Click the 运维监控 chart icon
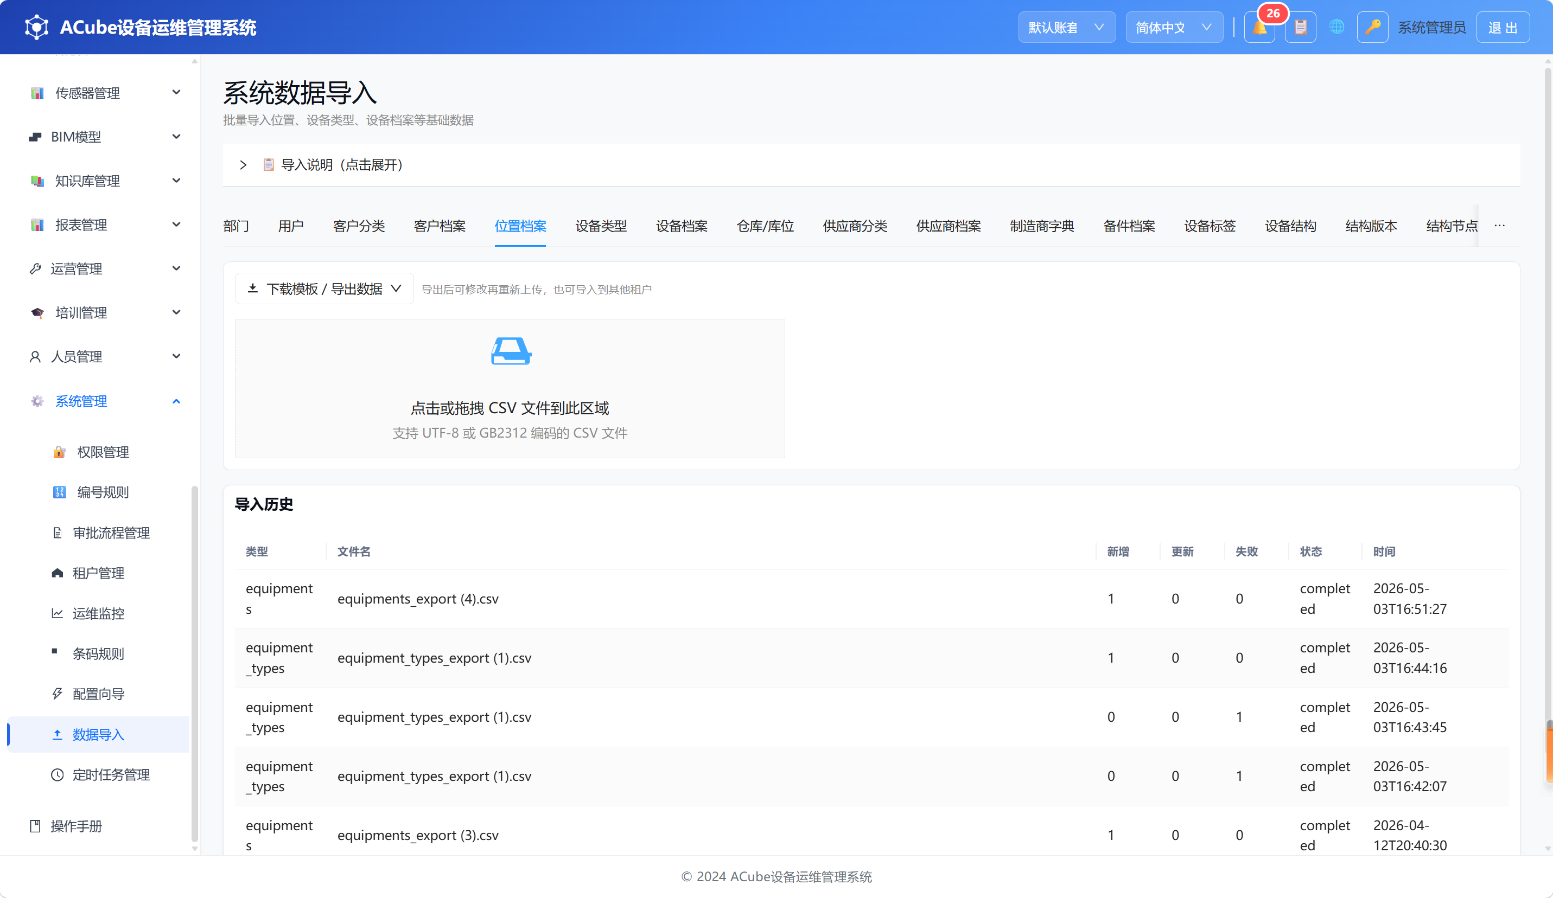 point(58,613)
